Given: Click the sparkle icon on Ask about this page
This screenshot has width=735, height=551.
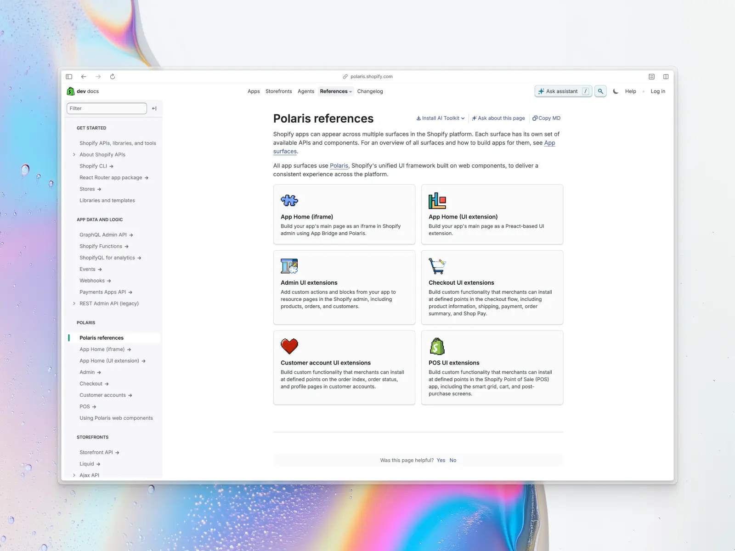Looking at the screenshot, I should point(474,118).
